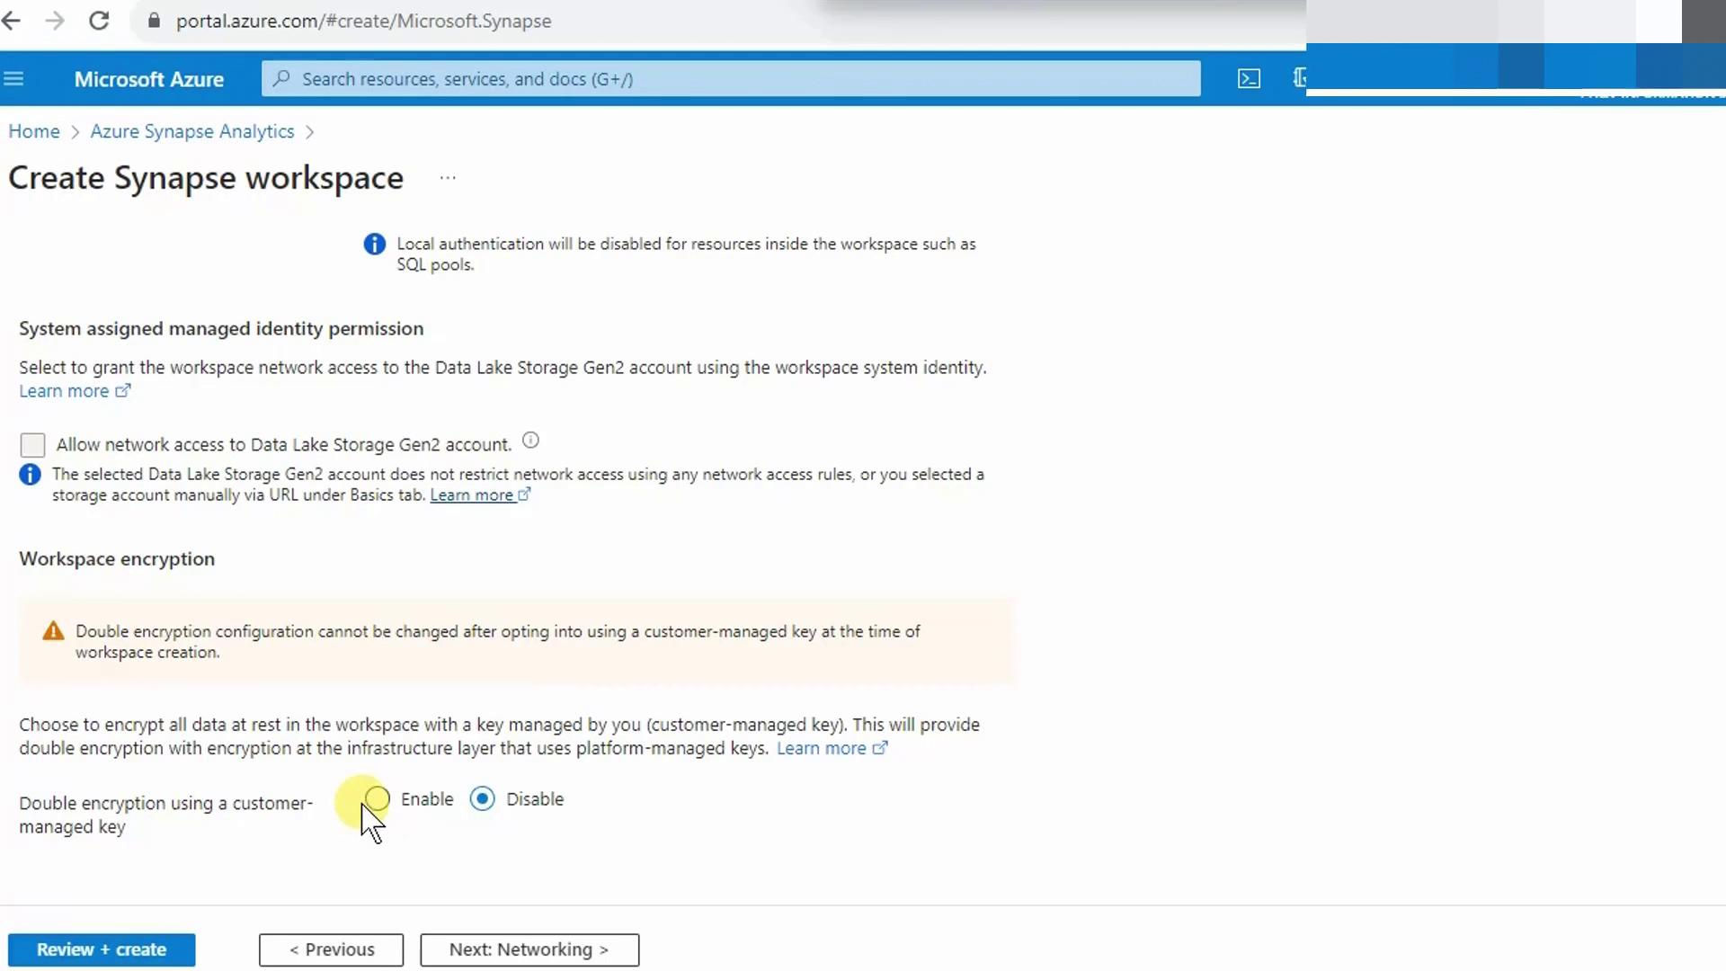Open the ellipsis menu next to page title
Image resolution: width=1726 pixels, height=971 pixels.
[448, 178]
